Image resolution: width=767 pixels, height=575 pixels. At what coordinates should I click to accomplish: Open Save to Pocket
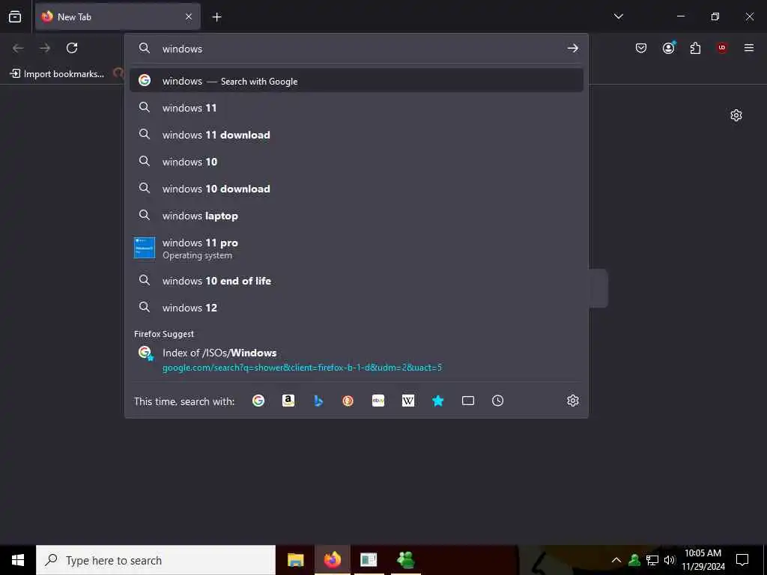[x=641, y=48]
